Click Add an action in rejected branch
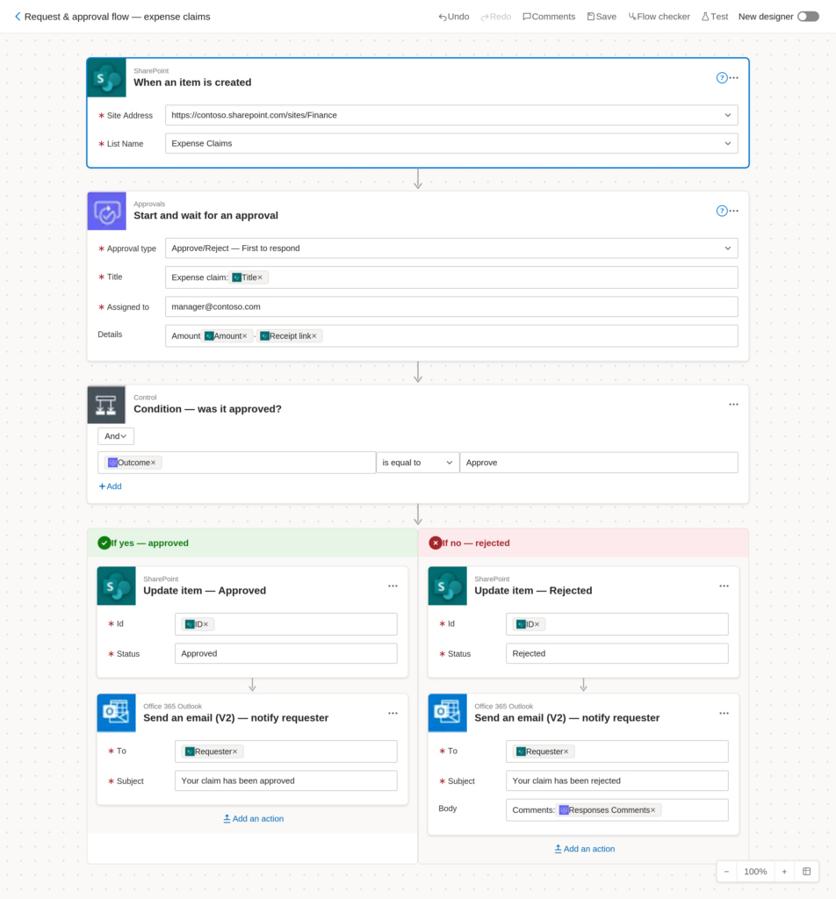Screen dimensions: 836x899 [585, 849]
